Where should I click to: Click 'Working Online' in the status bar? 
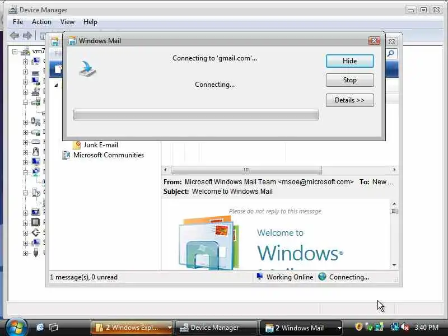285,277
